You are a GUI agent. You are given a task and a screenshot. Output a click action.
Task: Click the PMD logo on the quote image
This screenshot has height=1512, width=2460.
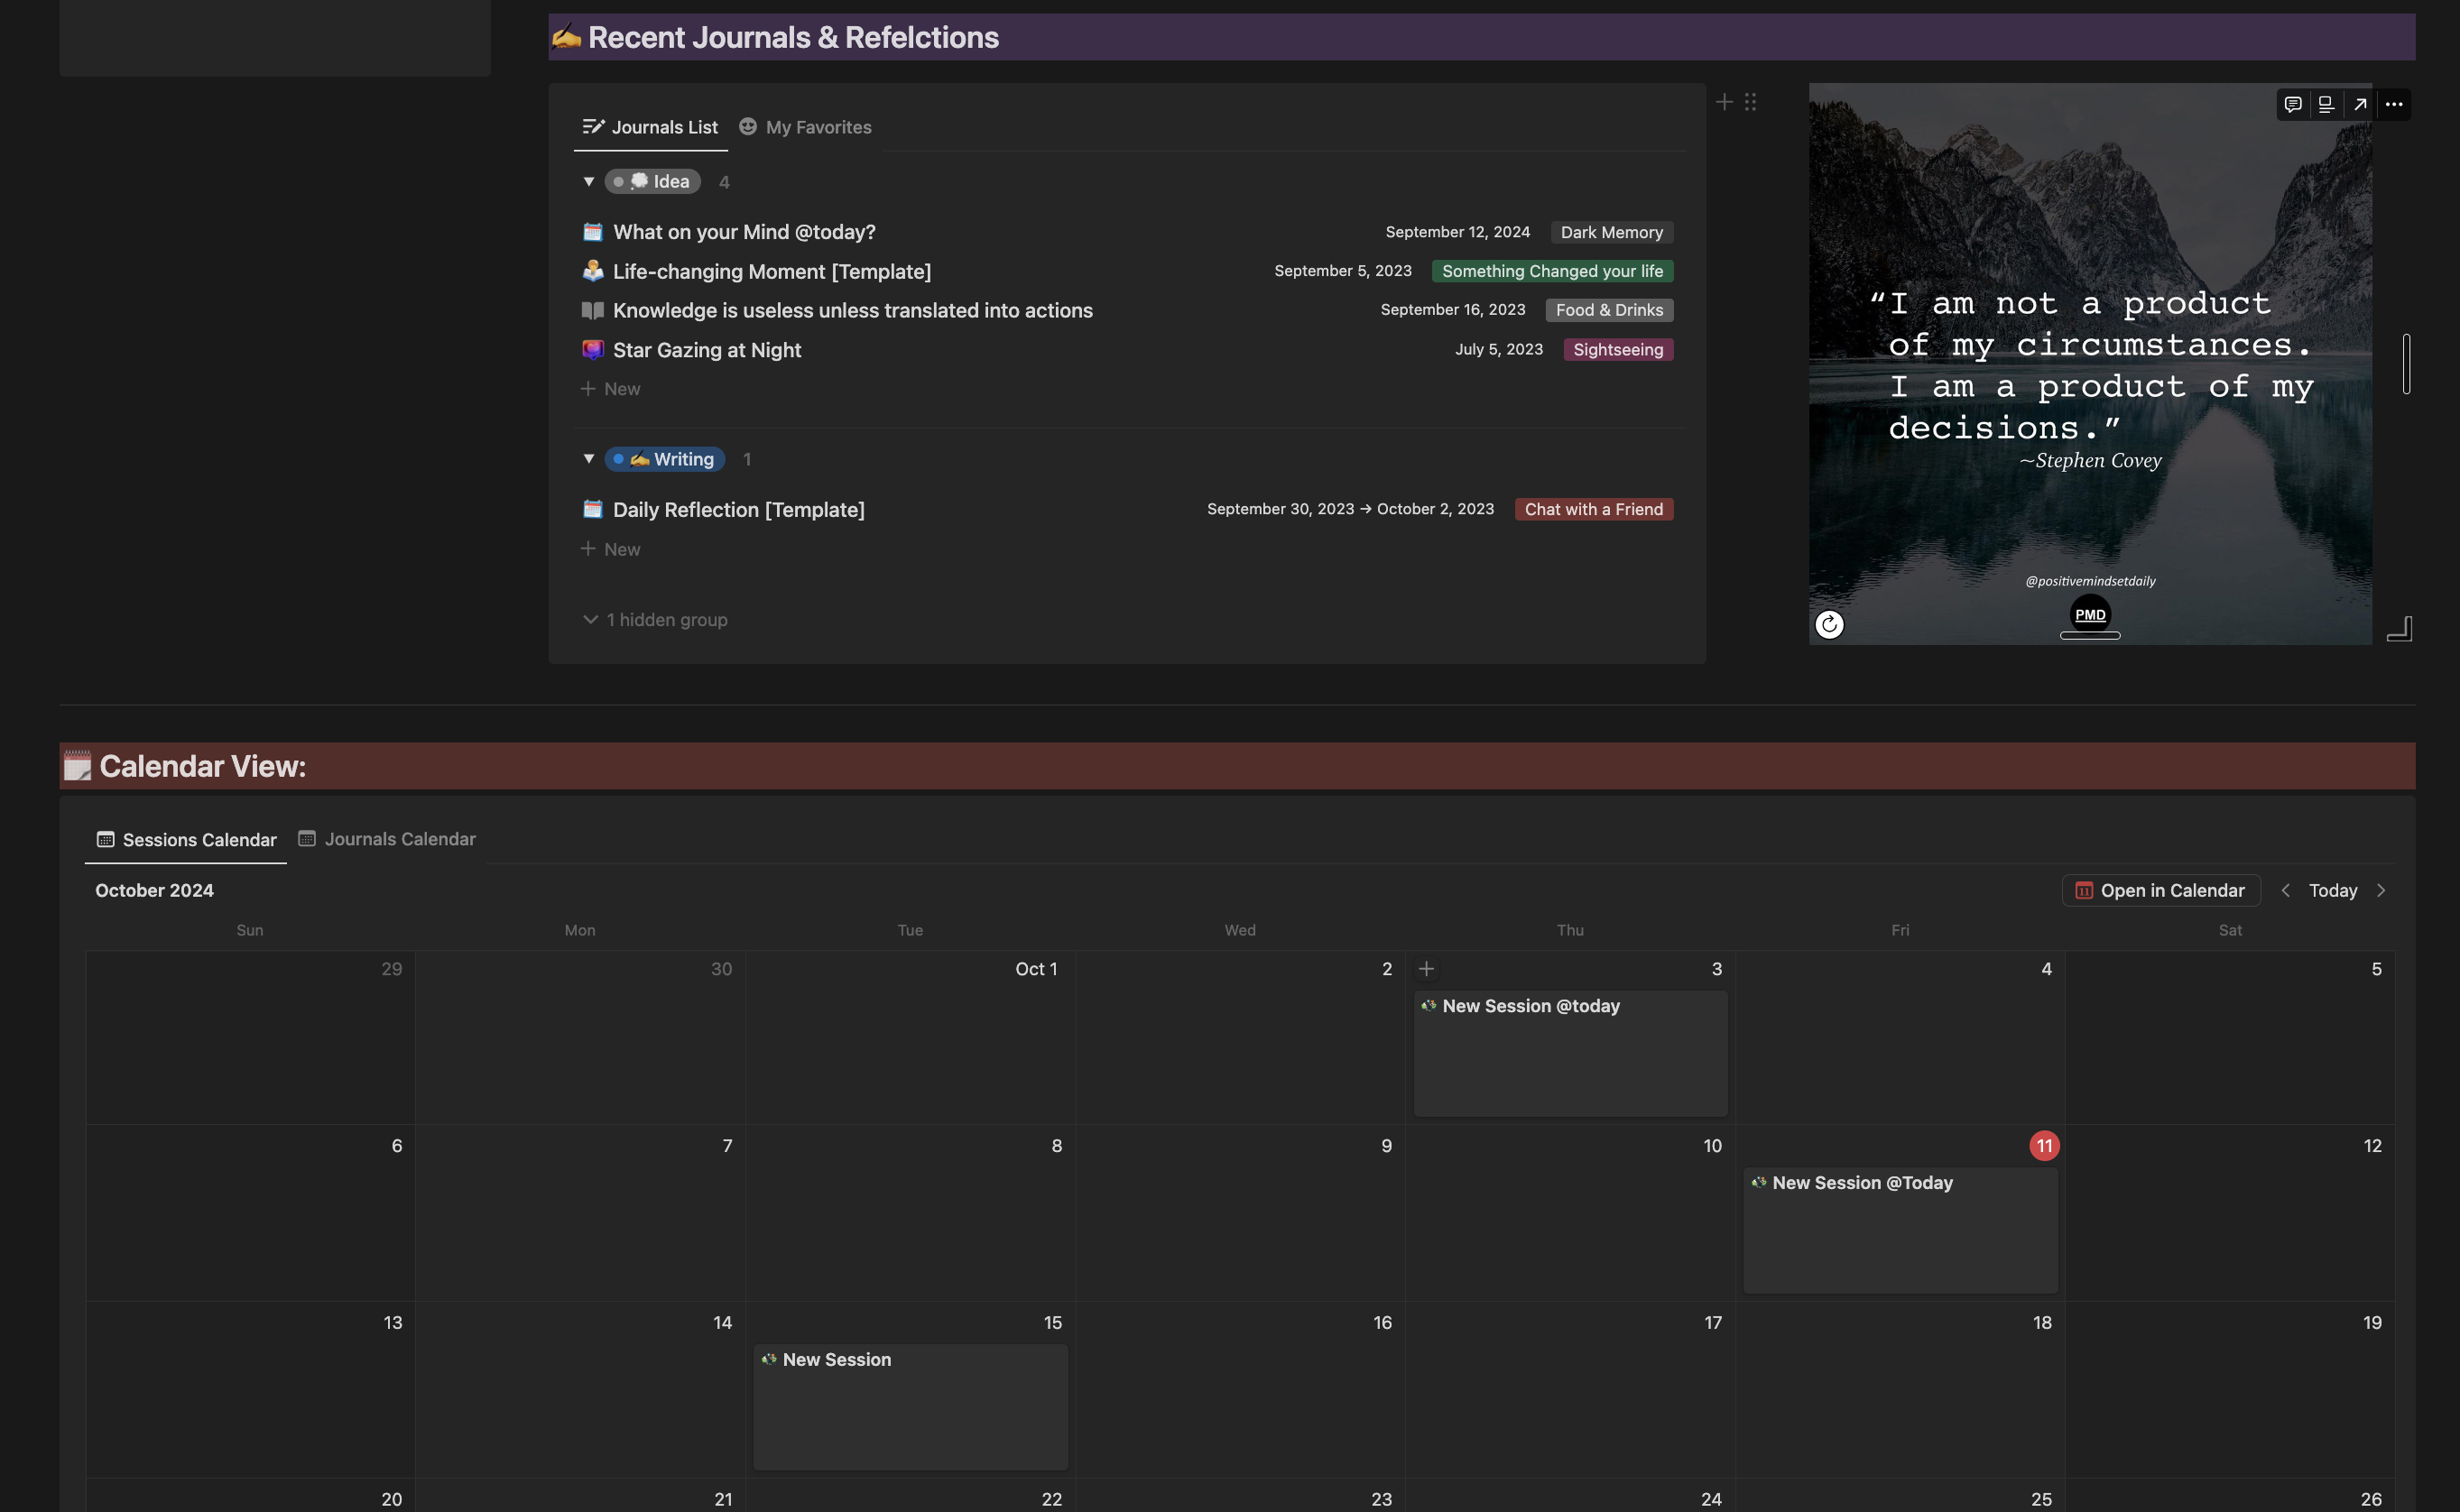coord(2090,615)
